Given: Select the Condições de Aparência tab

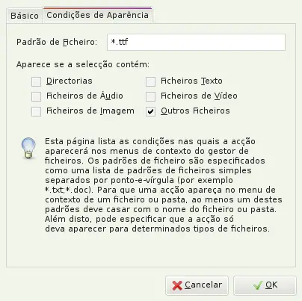Looking at the screenshot, I should click(x=97, y=15).
